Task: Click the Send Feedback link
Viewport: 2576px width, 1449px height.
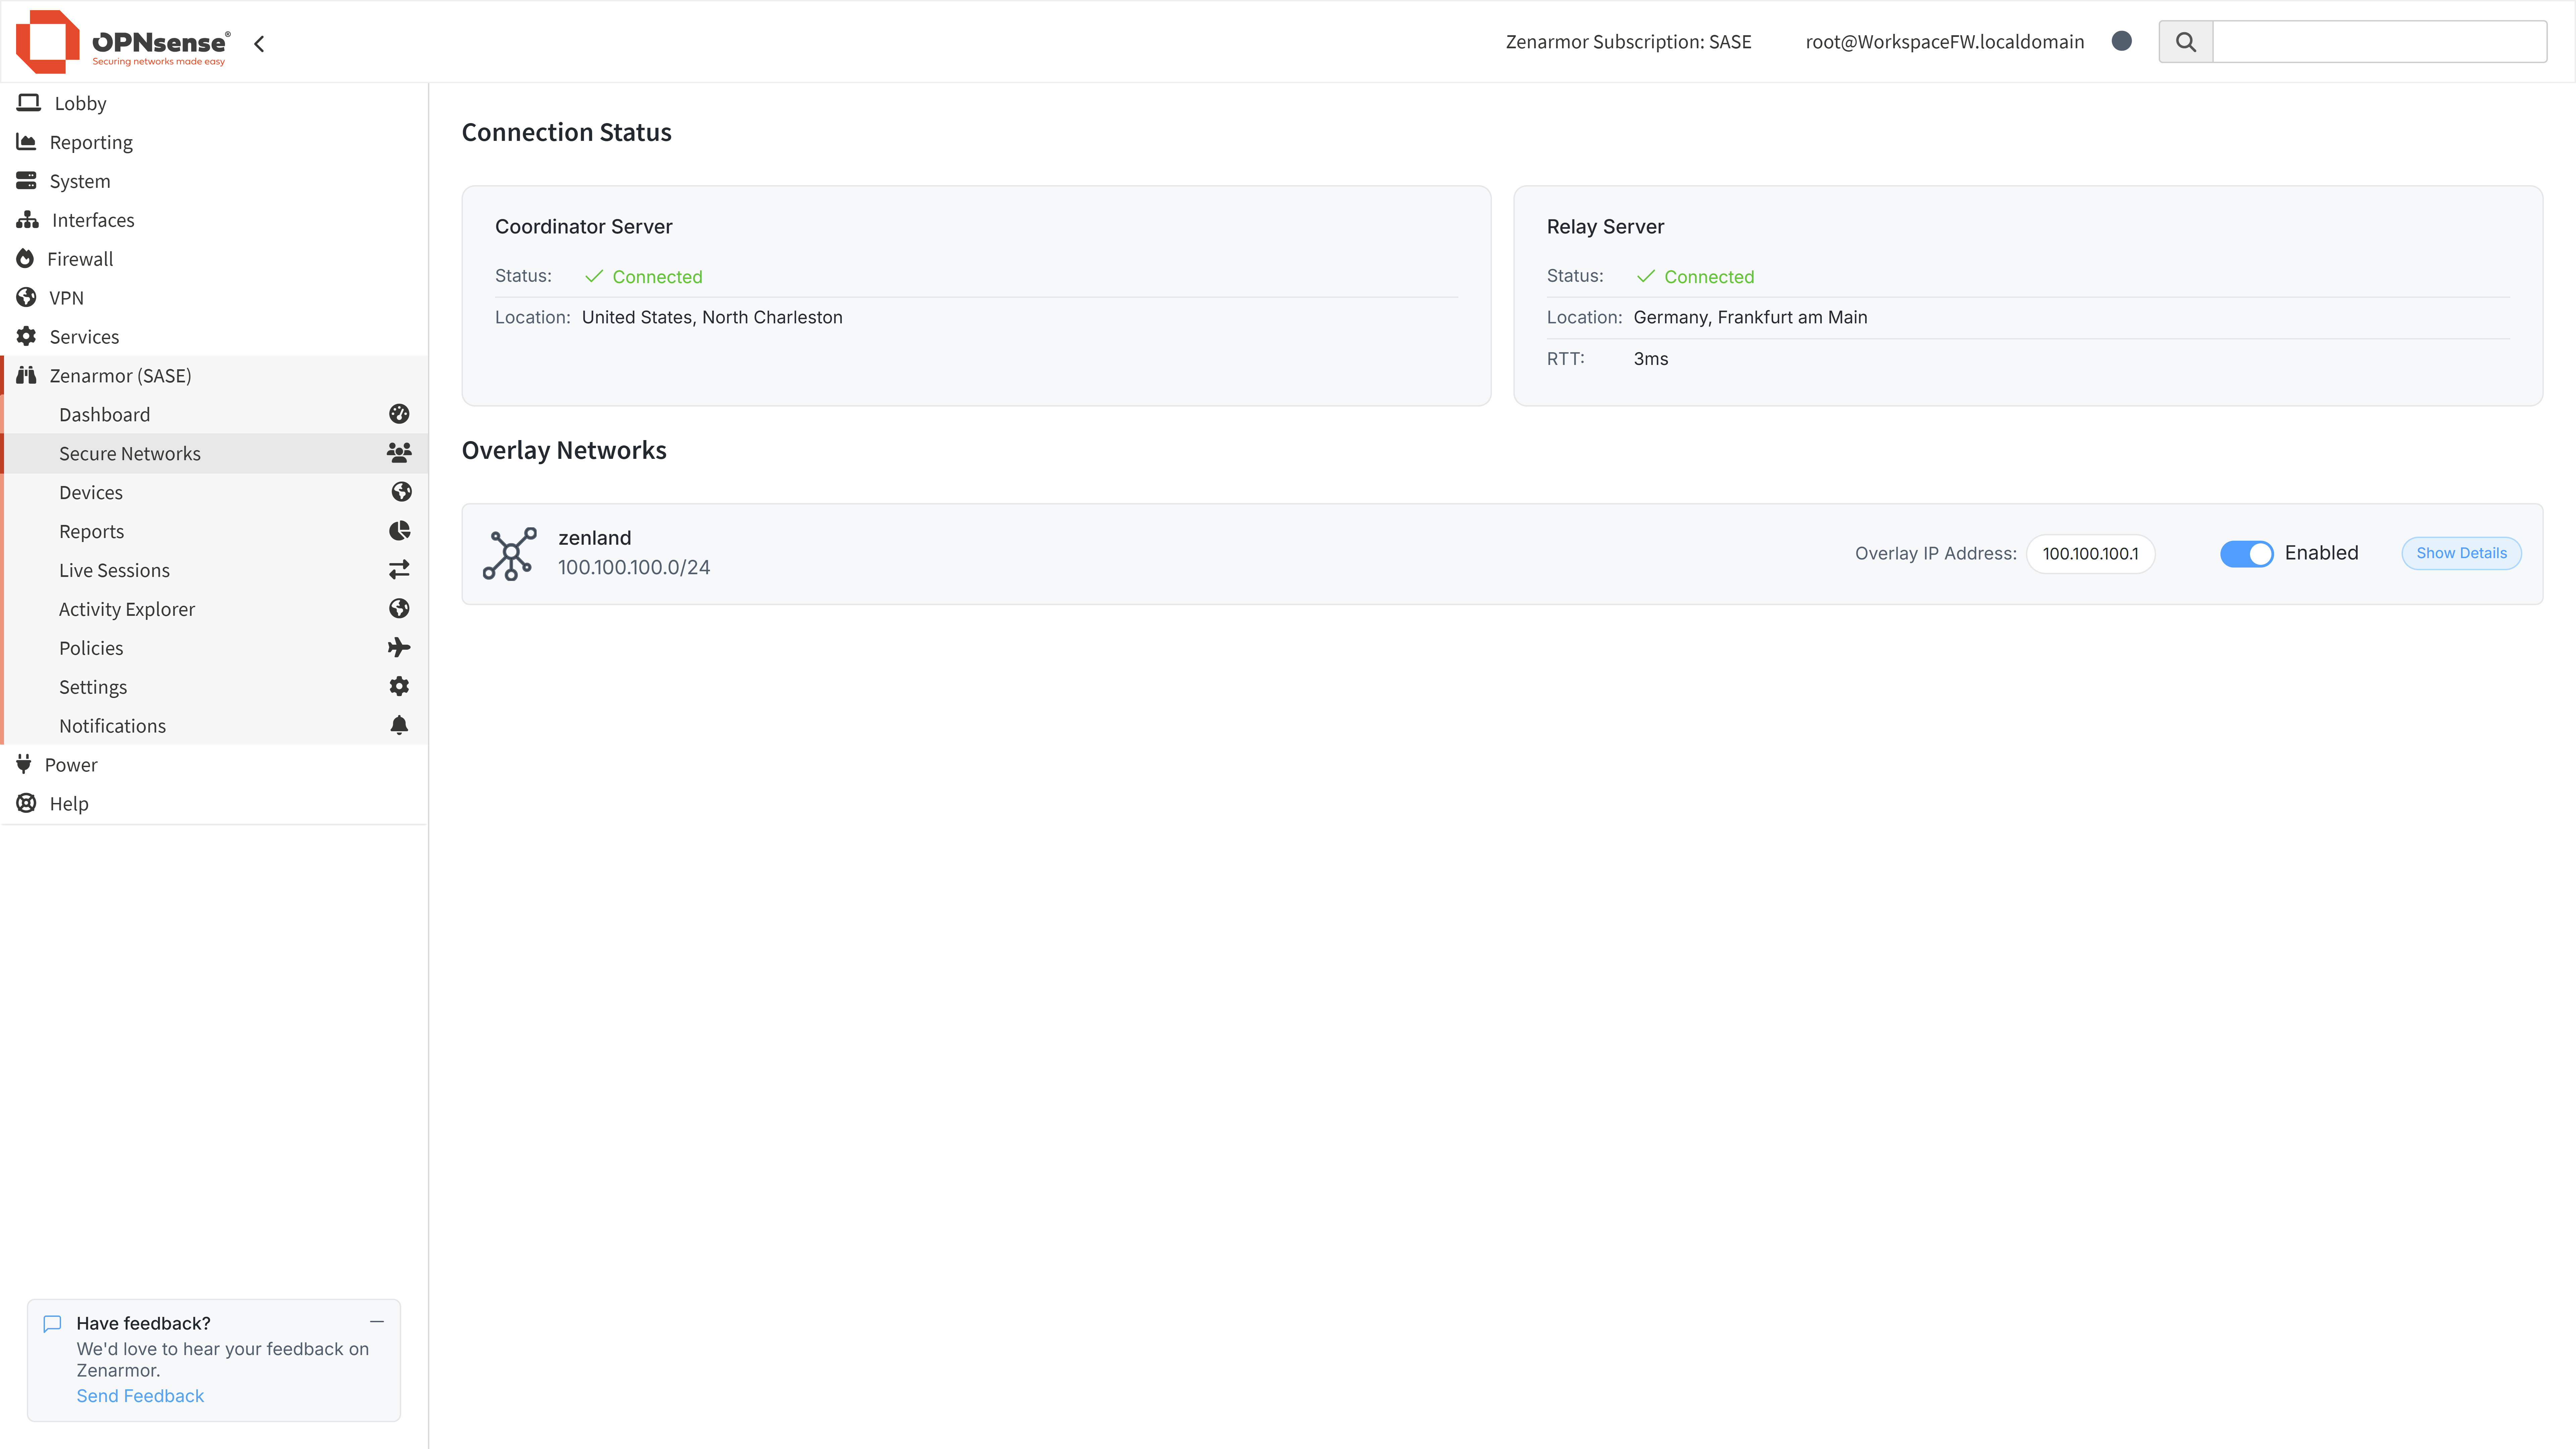Action: [140, 1396]
